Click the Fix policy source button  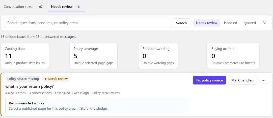tap(209, 80)
